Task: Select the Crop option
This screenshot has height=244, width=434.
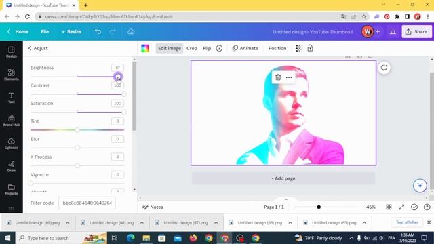Action: tap(192, 48)
